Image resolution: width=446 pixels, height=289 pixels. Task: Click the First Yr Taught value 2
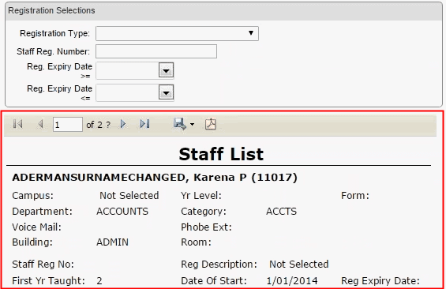99,281
